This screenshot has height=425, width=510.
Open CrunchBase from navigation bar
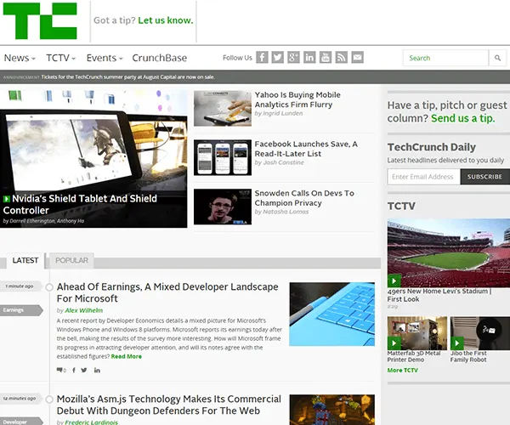(160, 58)
